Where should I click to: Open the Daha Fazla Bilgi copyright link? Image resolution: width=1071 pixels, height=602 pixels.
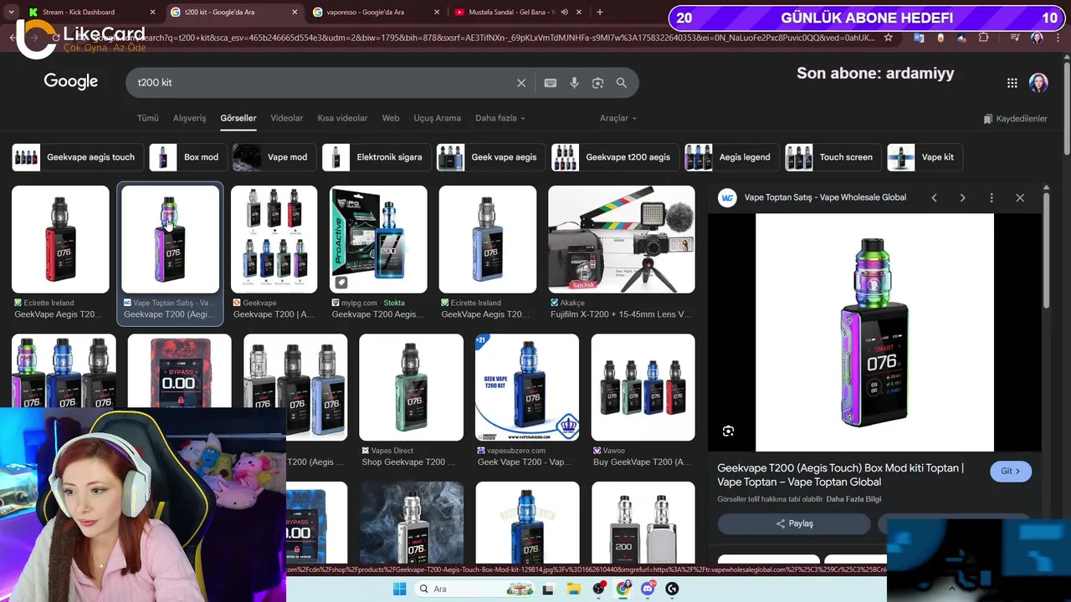click(x=853, y=499)
